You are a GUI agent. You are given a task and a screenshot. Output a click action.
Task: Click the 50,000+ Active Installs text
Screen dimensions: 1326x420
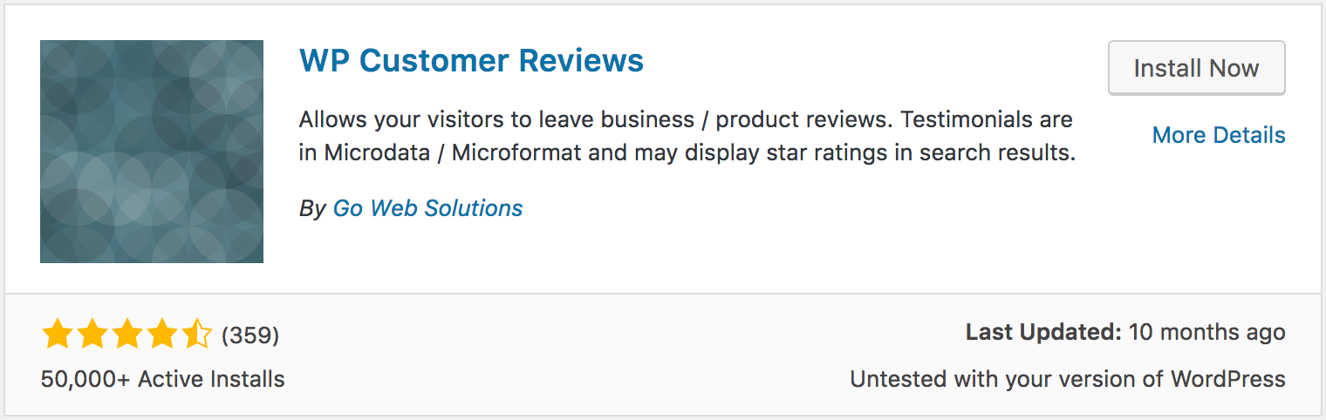(162, 379)
